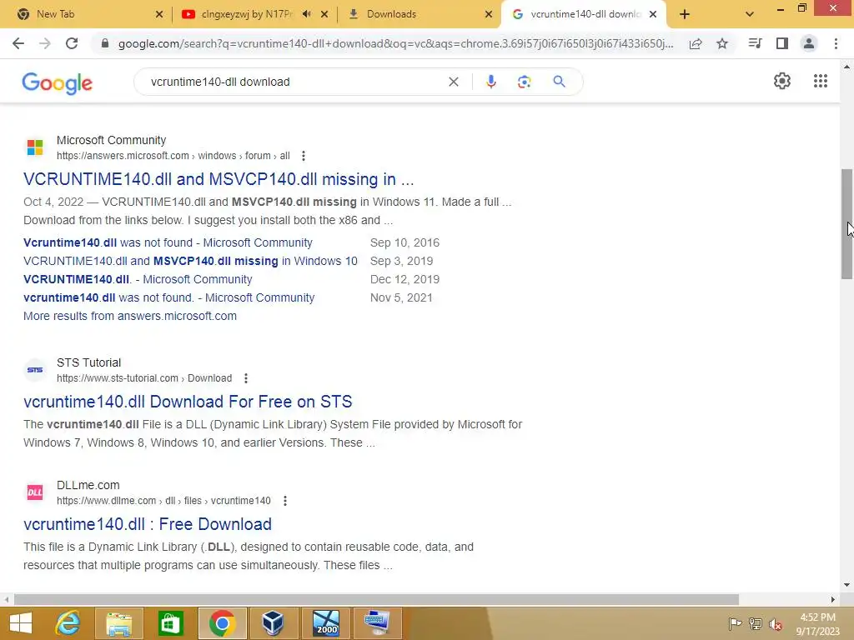Open VCRUNTIME140.dll missing in Windows 10 sublink

(x=191, y=261)
